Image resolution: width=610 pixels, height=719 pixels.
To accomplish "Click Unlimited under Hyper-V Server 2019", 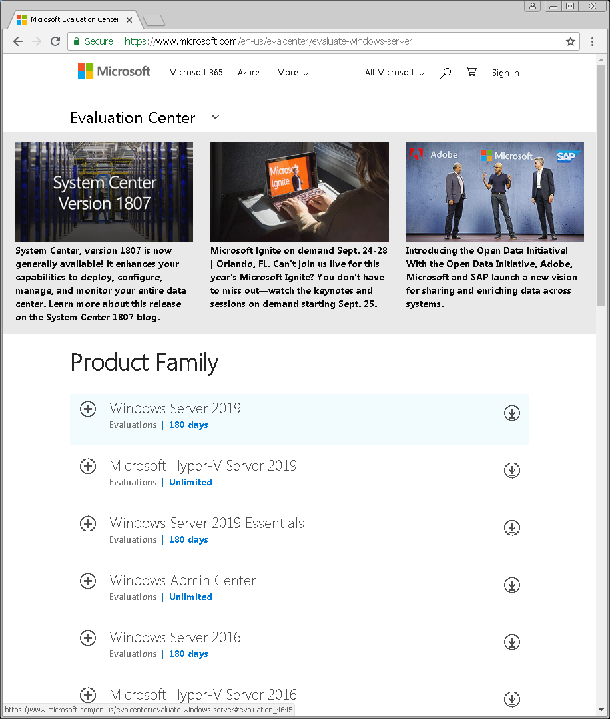I will coord(191,483).
